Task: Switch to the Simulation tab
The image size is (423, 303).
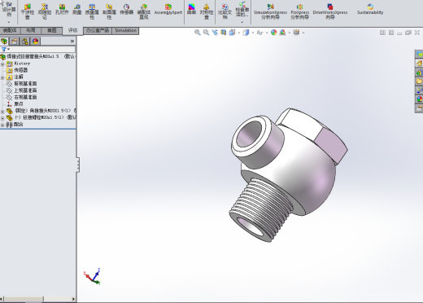Action: point(125,30)
